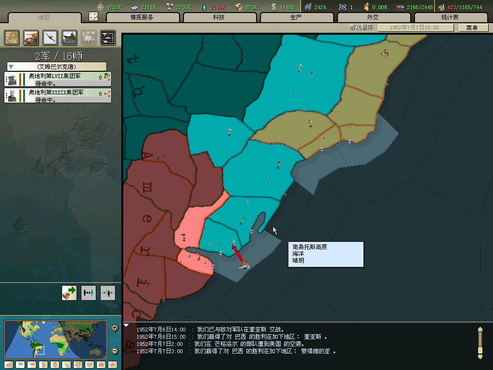This screenshot has height=370, width=493.
Task: Open the 科技 technology tab
Action: point(219,17)
